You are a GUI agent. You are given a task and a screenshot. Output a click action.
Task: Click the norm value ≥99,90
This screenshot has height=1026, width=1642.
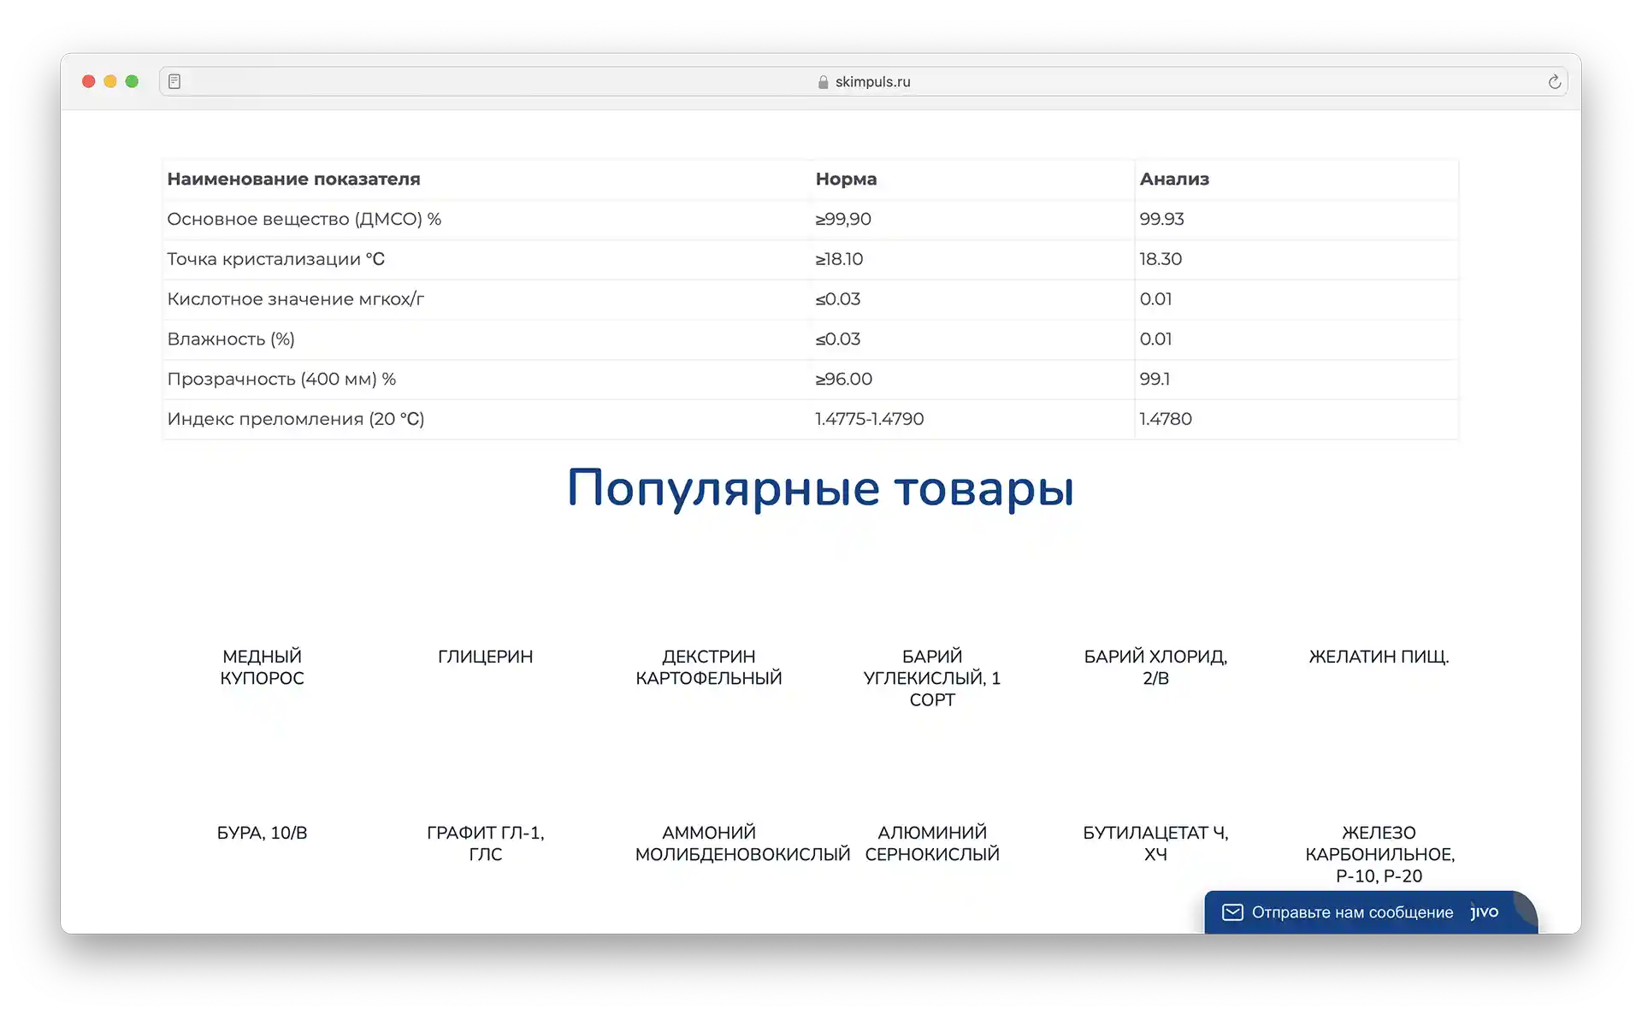843,219
